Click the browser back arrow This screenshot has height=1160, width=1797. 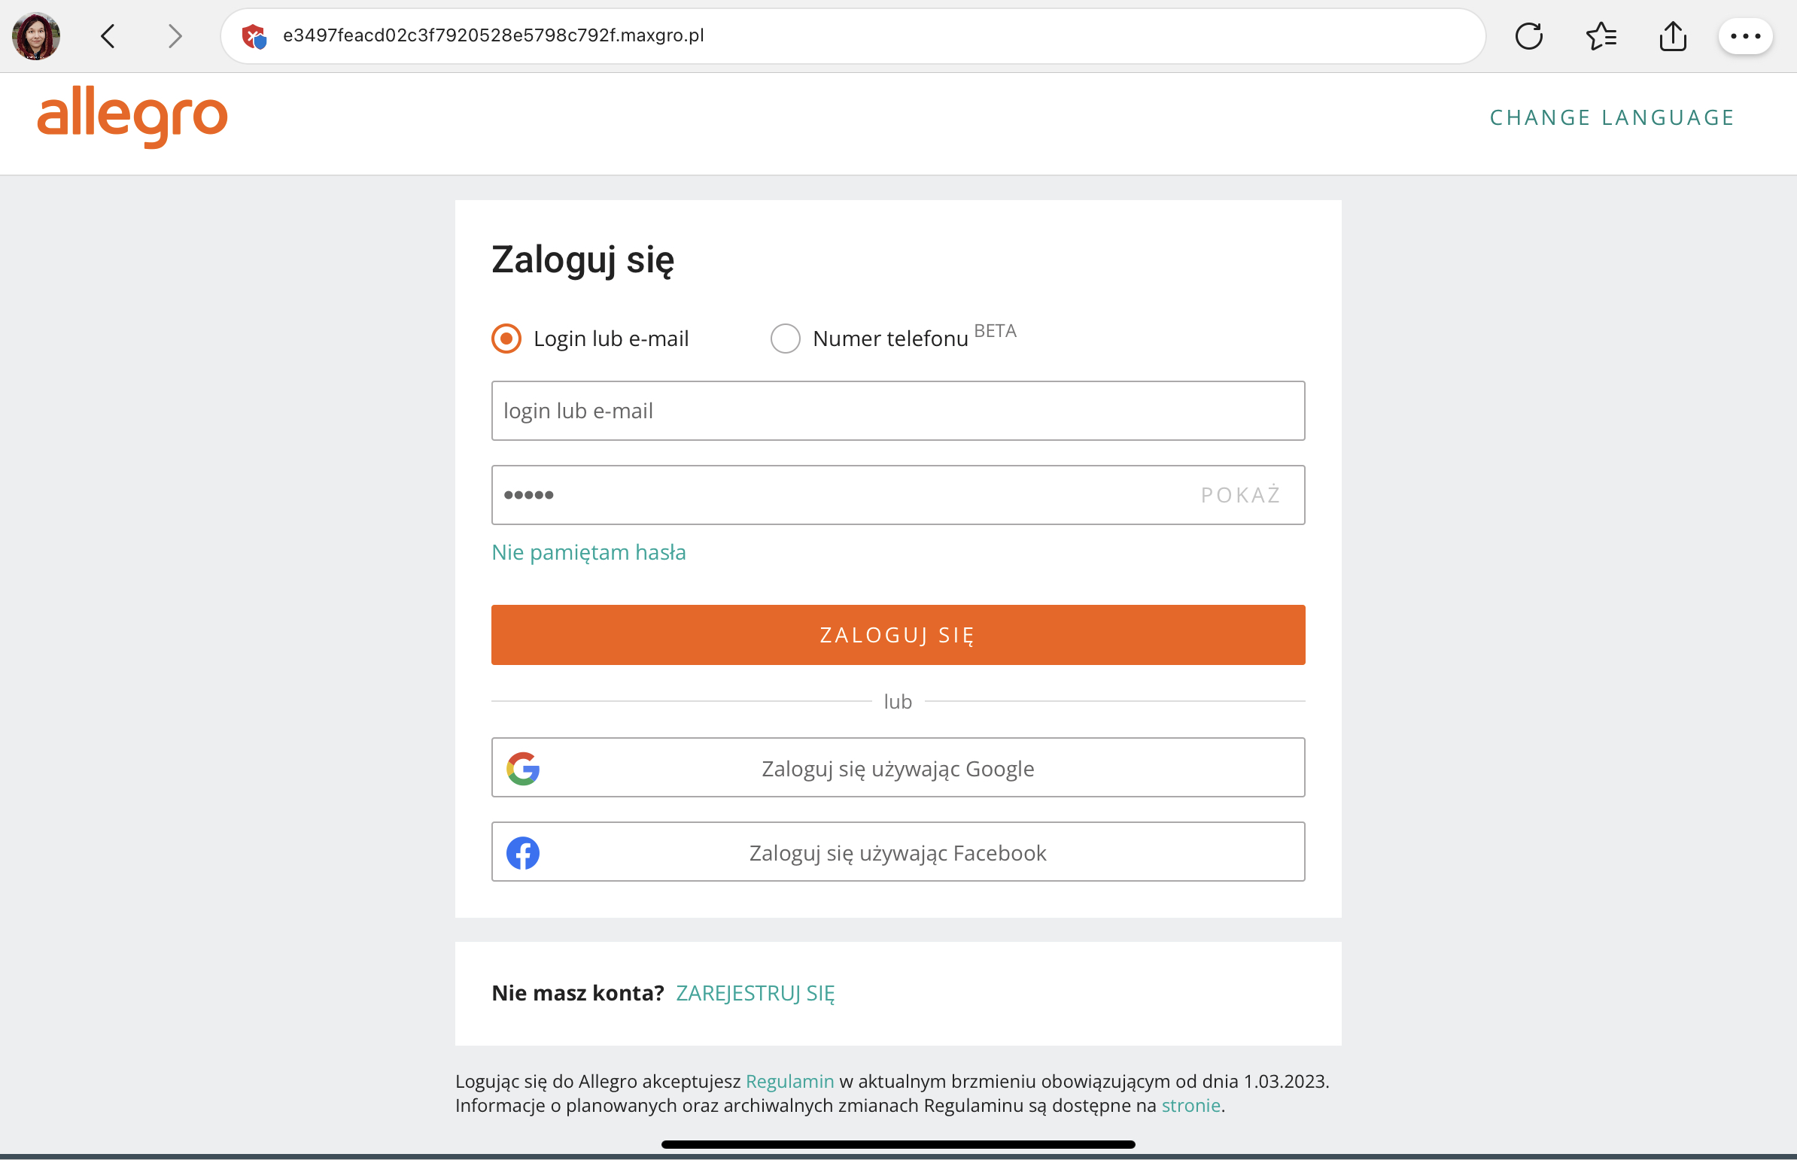pos(108,36)
